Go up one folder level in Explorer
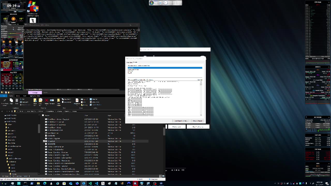Viewport: 331px width, 186px height. (12, 111)
